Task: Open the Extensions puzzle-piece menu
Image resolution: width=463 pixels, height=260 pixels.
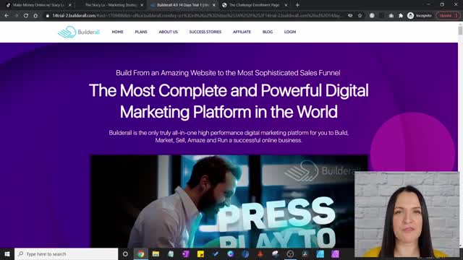Action: [x=401, y=16]
